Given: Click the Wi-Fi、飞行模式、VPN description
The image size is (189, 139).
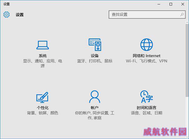Looking at the screenshot, I should click(146, 61).
